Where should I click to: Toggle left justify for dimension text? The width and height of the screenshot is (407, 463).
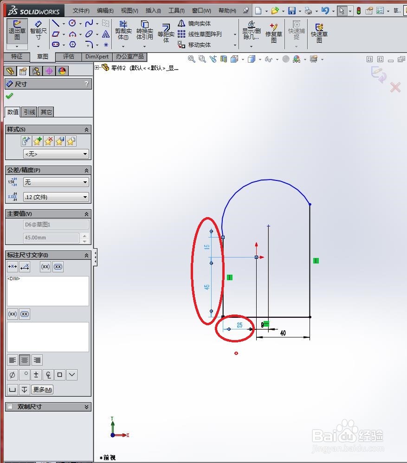coord(12,360)
